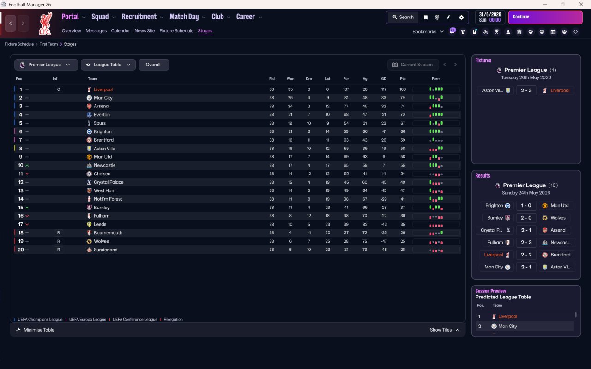Toggle Minimise Table
591x369 pixels.
(x=35, y=330)
